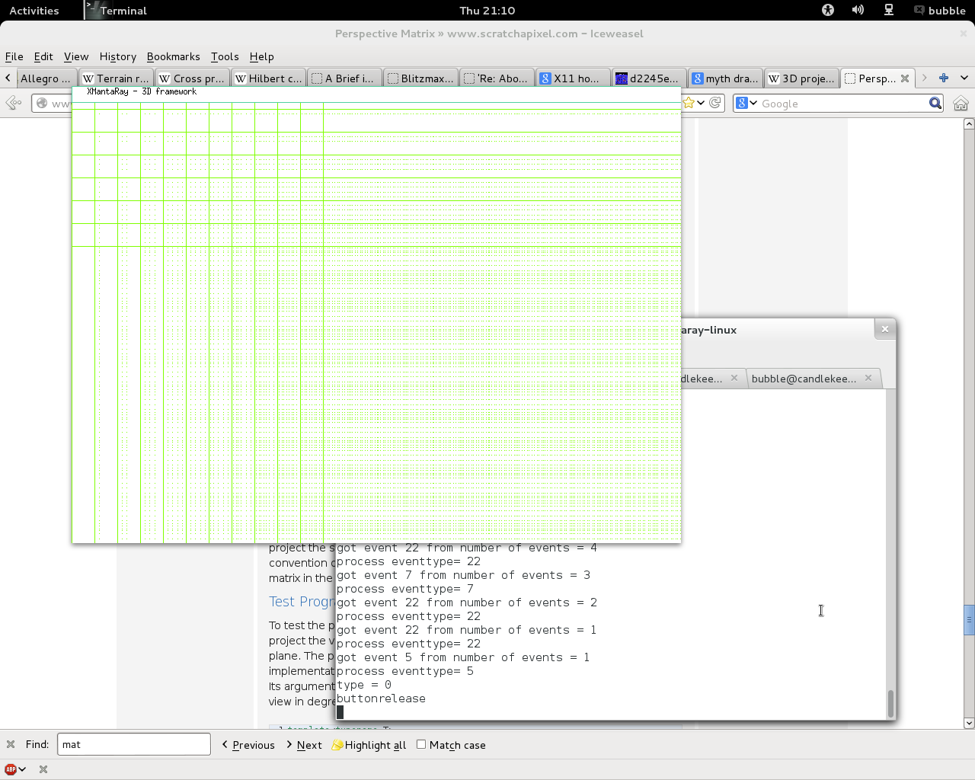Open the list all tabs dropdown
The height and width of the screenshot is (780, 975).
964,78
